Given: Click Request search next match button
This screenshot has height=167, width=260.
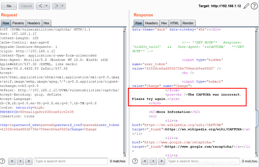Looking at the screenshot, I should tap(29, 161).
